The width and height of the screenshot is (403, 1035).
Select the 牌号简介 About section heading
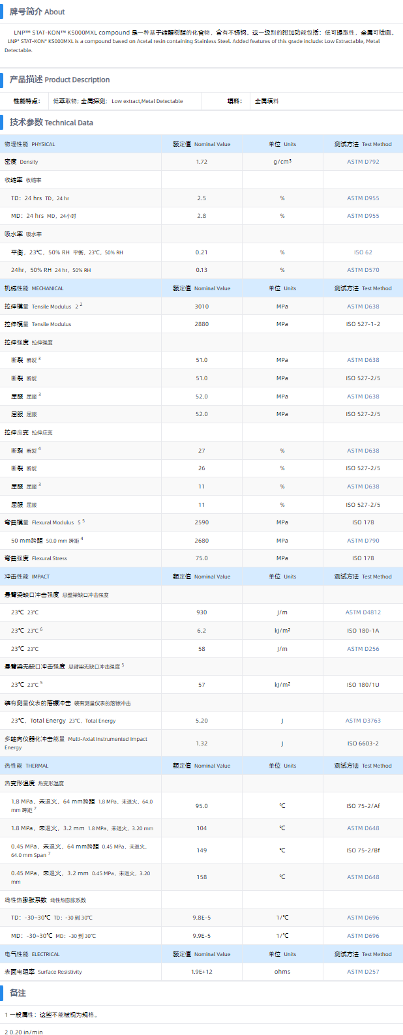point(37,12)
